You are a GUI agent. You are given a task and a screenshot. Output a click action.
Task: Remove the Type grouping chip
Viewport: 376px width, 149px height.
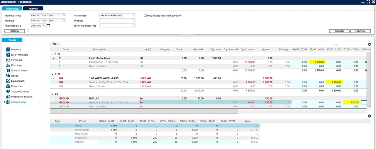coord(57,44)
